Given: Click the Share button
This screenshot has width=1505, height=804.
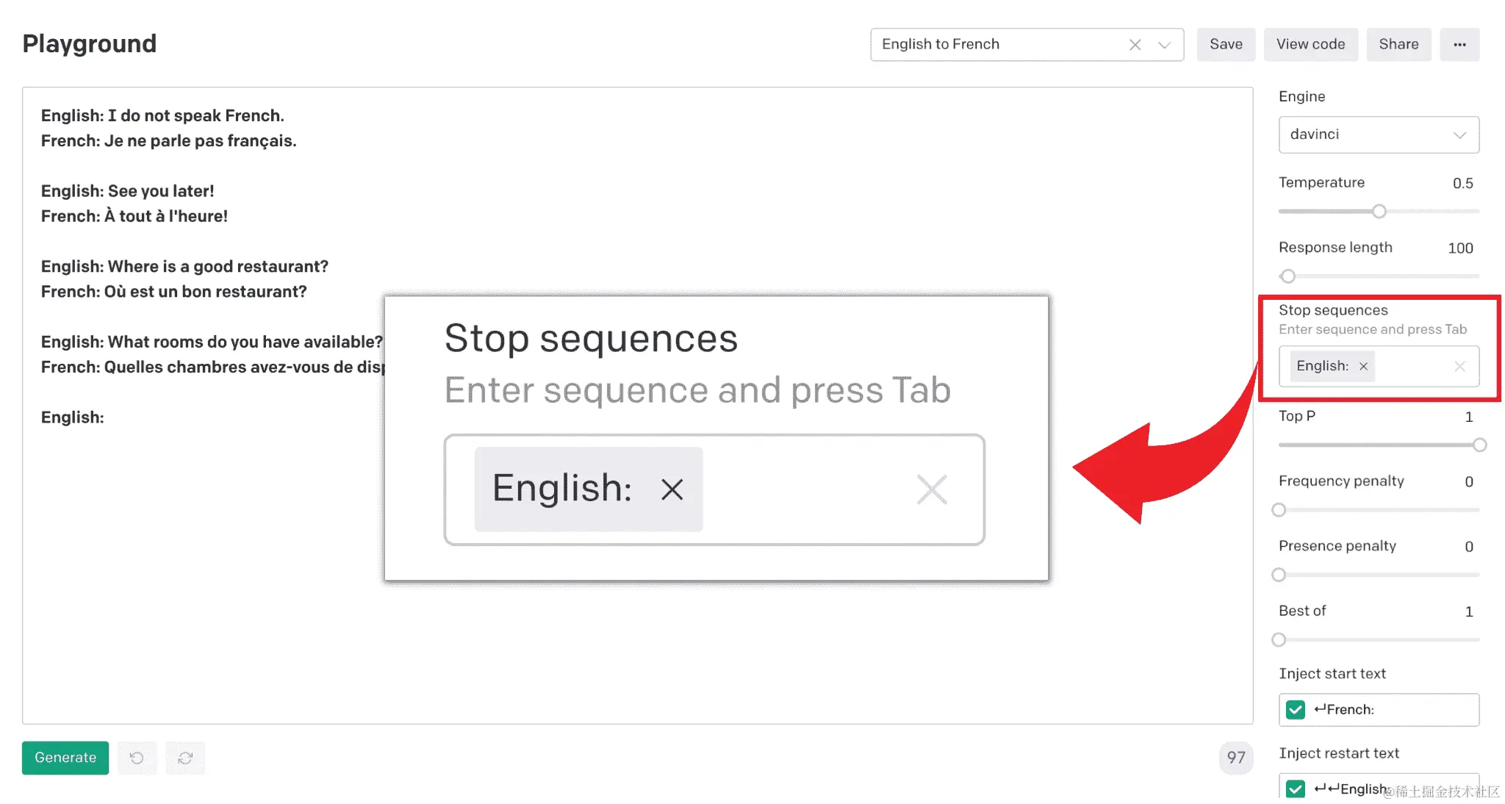Looking at the screenshot, I should coord(1398,44).
